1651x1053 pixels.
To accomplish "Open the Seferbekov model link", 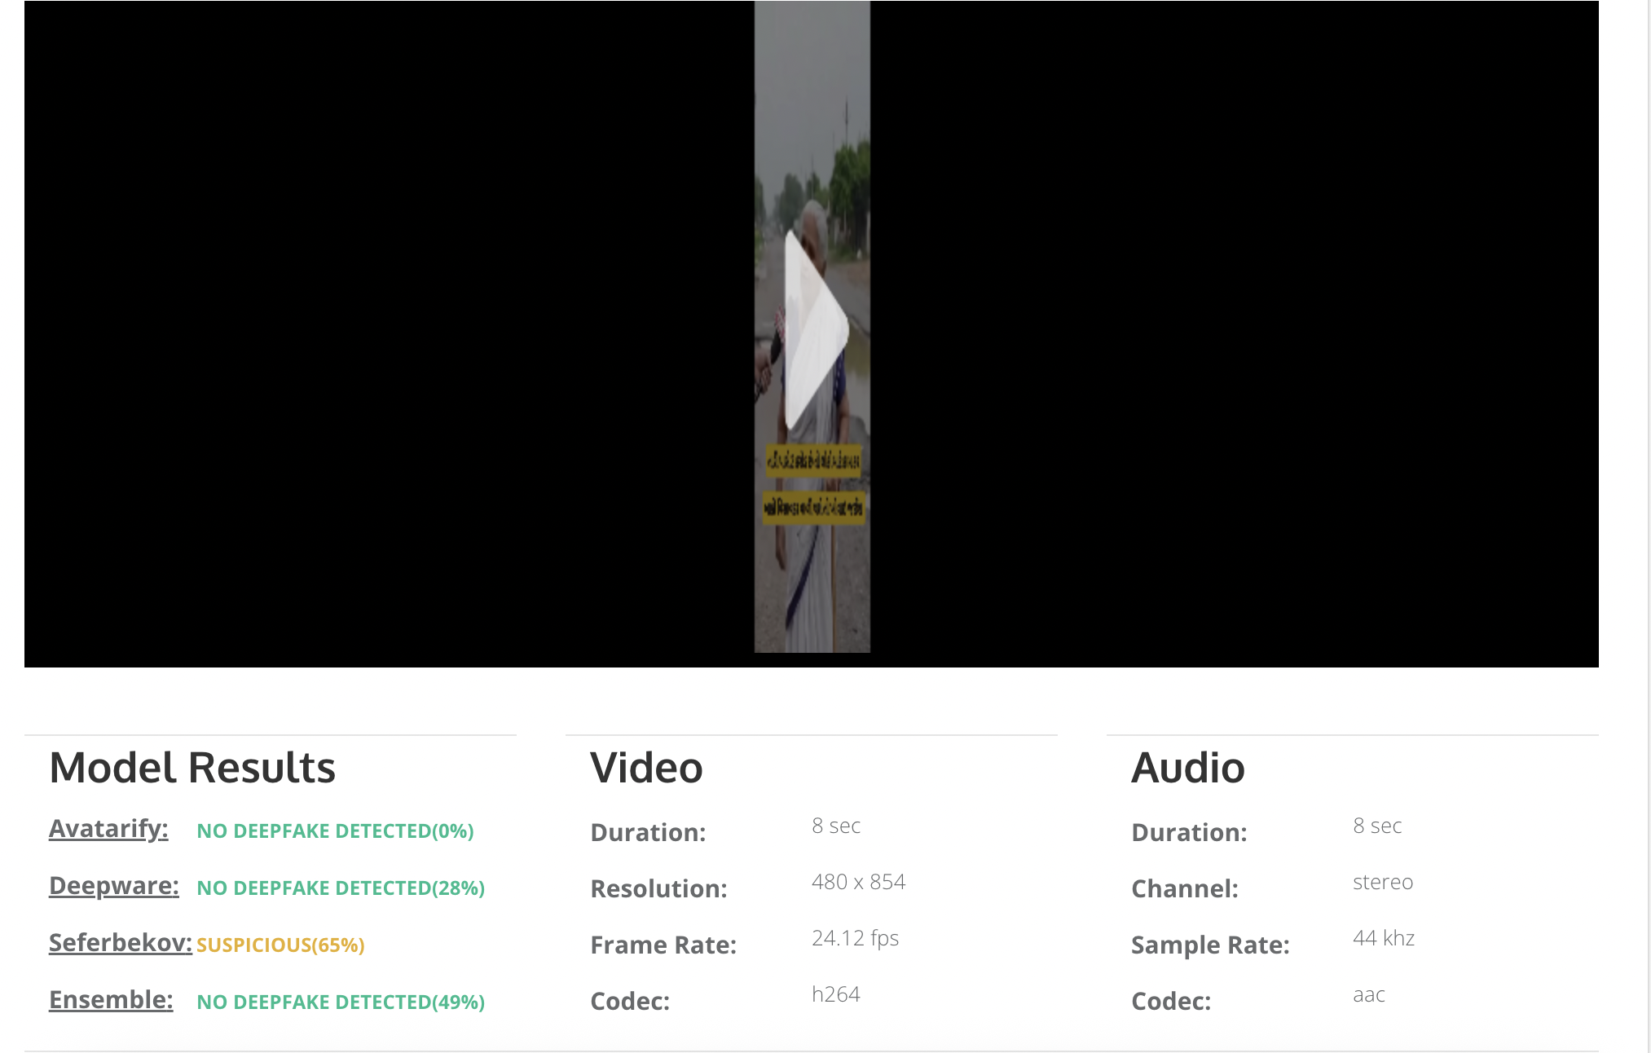I will tap(120, 943).
